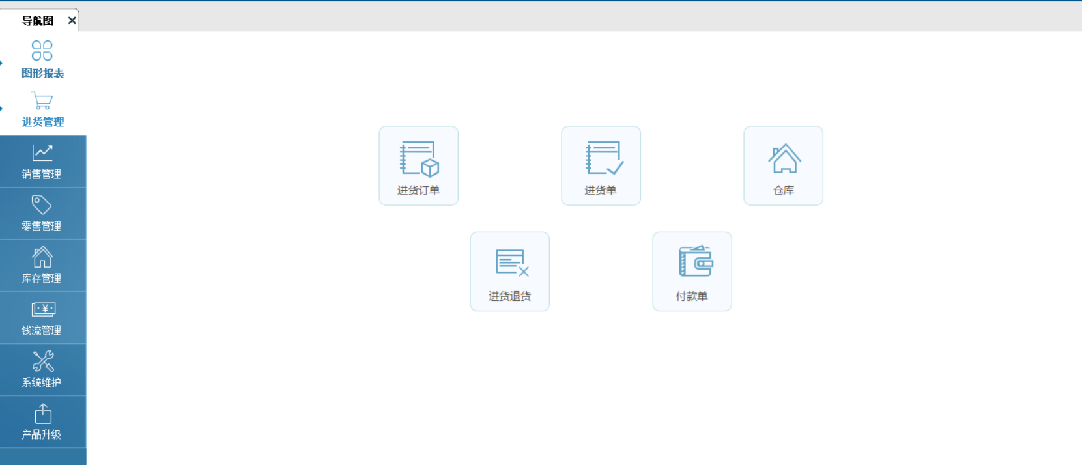Click the 进货管理 sidebar label
The image size is (1082, 465).
point(43,122)
